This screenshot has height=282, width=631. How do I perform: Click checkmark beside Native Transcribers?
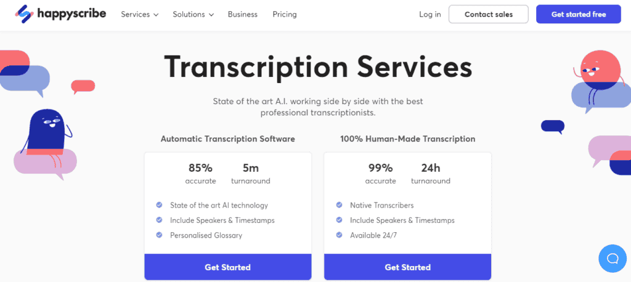(339, 205)
